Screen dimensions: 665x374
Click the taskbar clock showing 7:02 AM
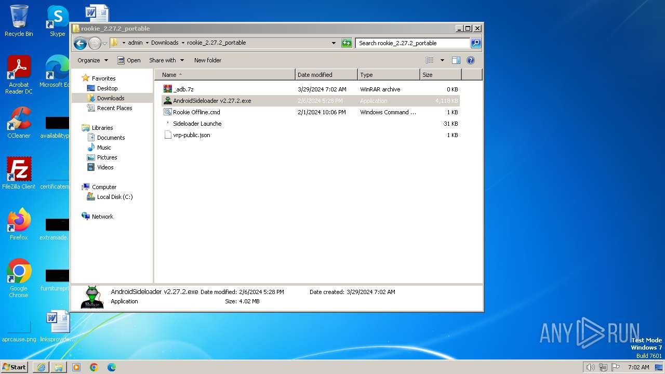pos(639,367)
